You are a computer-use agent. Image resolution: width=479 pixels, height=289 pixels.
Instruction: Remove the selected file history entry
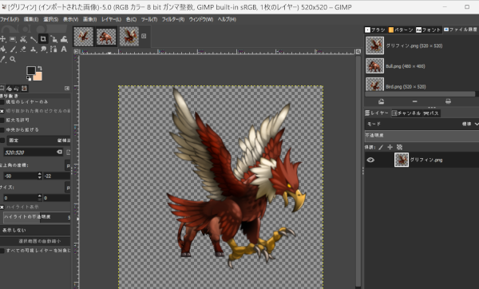point(414,101)
